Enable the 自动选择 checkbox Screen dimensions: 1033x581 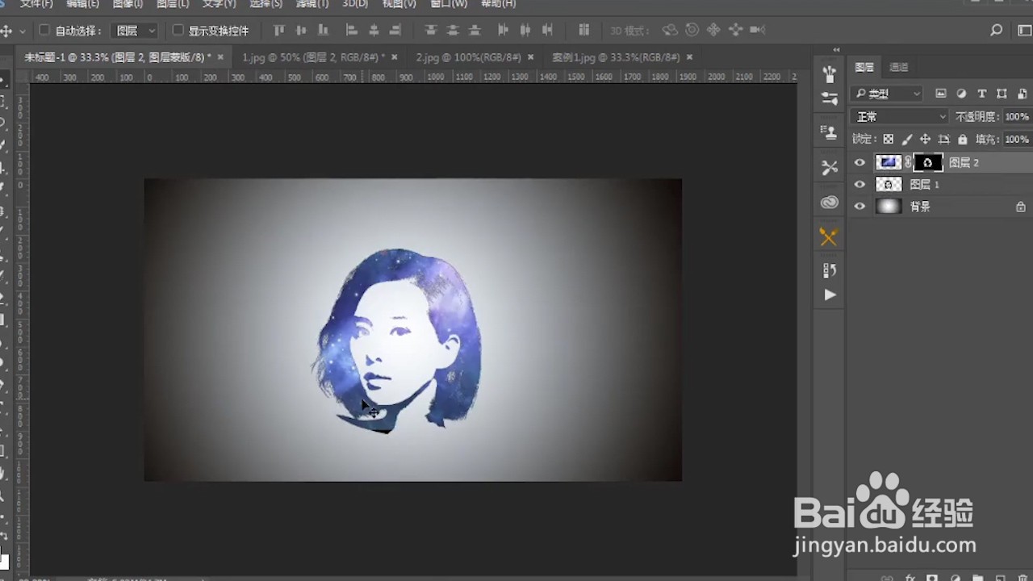[44, 31]
